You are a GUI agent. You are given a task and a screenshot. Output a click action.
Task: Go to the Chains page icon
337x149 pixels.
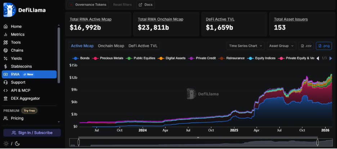point(5,50)
